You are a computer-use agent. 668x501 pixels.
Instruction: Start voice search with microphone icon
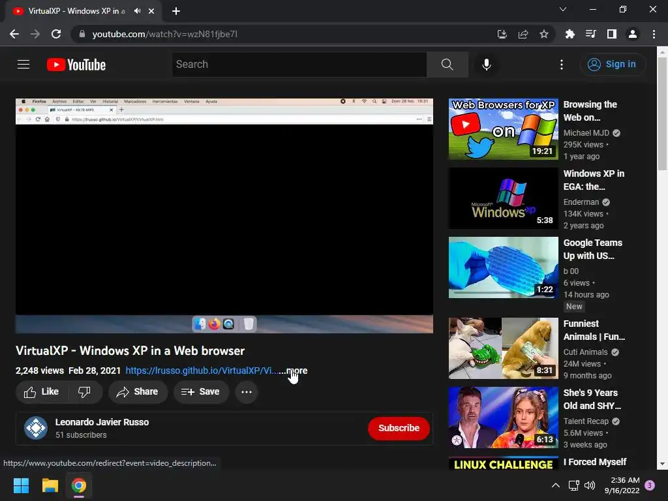click(487, 65)
